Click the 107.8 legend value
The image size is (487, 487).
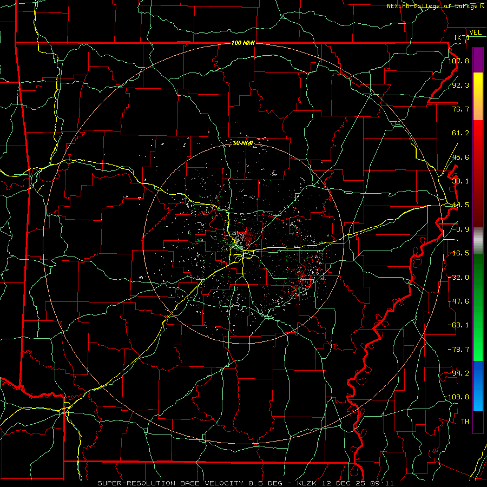click(x=458, y=61)
